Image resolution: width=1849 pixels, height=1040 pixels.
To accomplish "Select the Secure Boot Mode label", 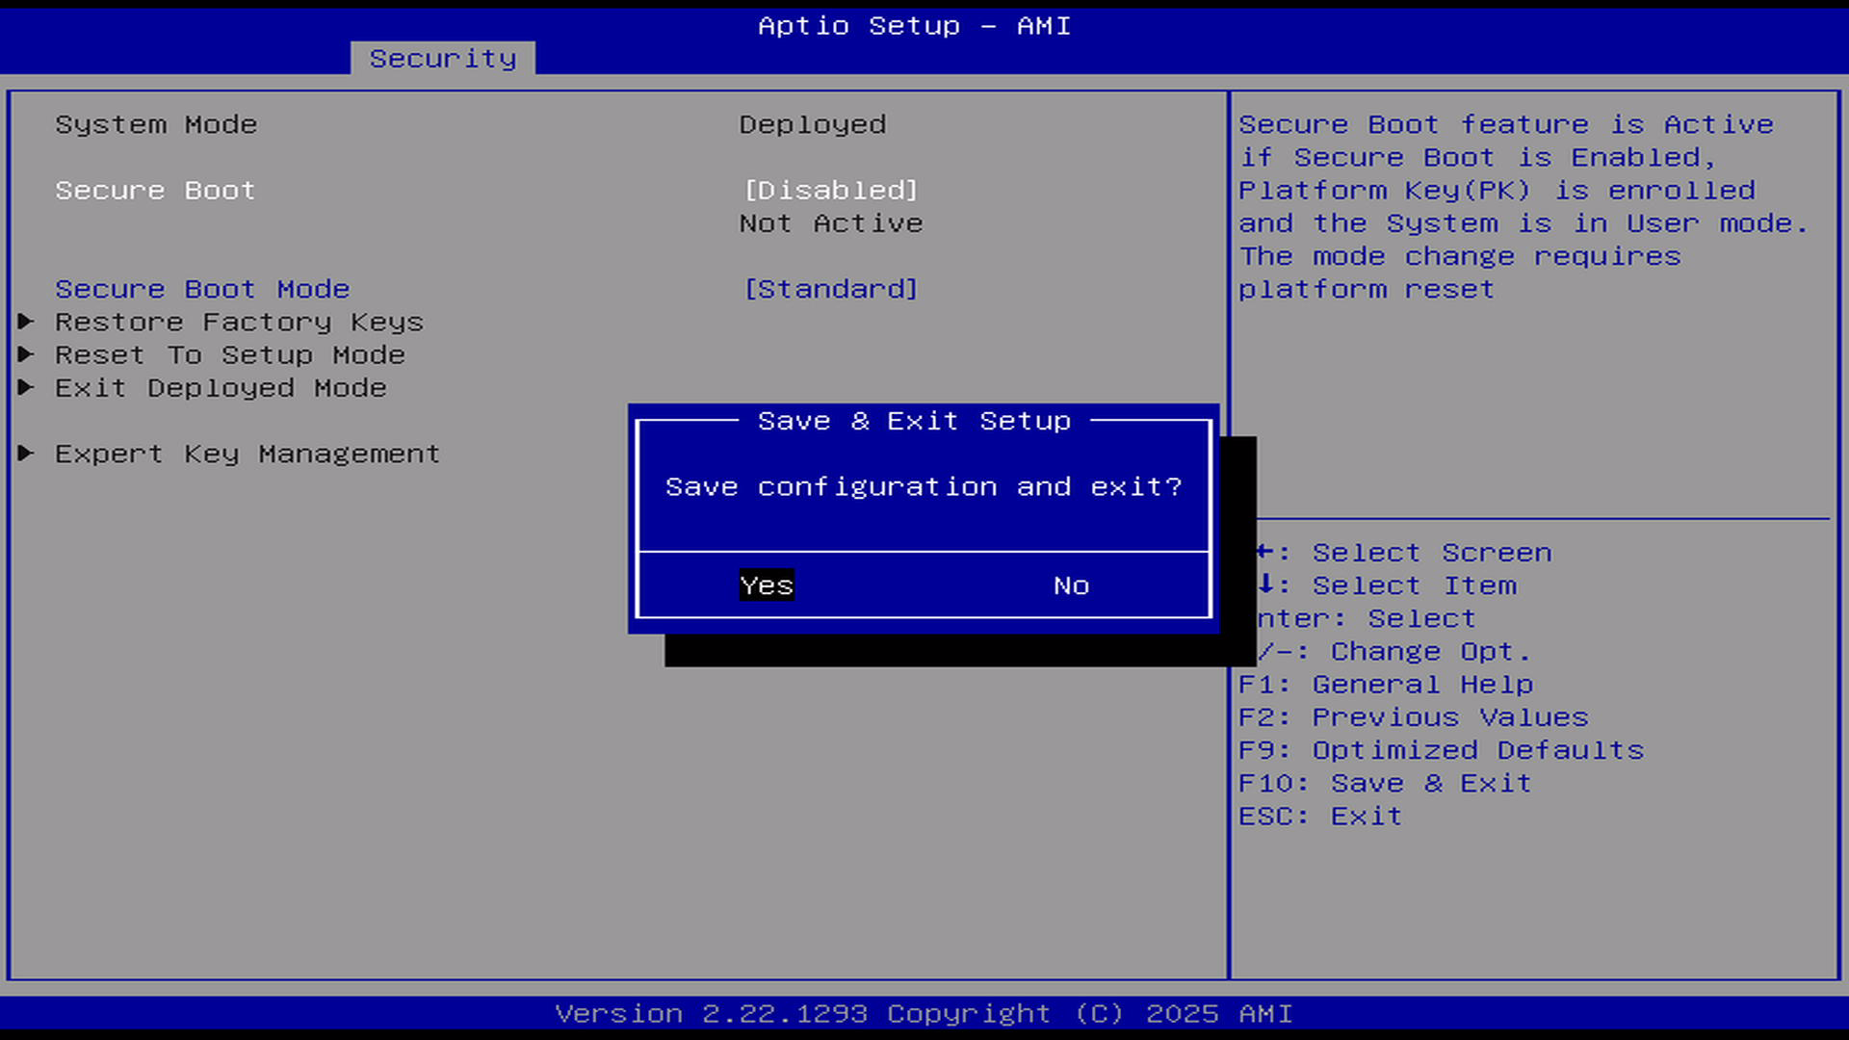I will (202, 289).
